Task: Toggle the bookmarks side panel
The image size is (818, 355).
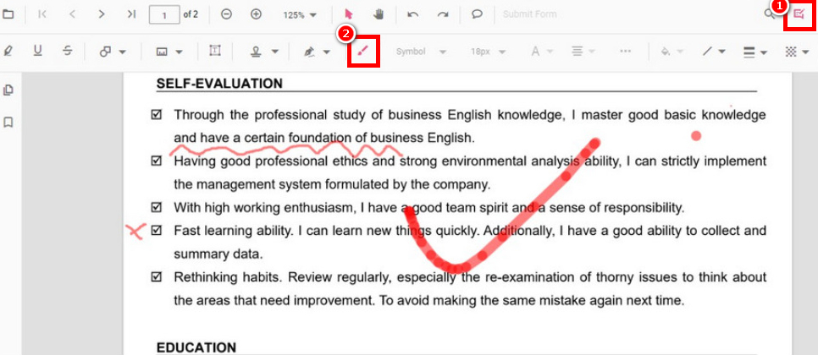Action: click(8, 123)
